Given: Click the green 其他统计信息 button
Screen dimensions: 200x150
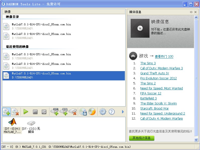Looking at the screenshot, I should point(141,138).
